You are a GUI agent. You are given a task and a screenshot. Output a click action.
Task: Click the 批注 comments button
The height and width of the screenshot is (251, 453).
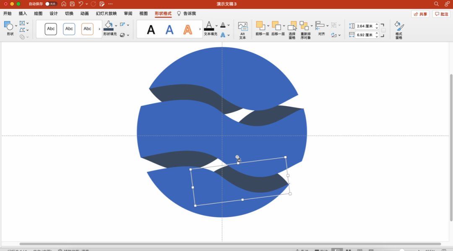[441, 14]
